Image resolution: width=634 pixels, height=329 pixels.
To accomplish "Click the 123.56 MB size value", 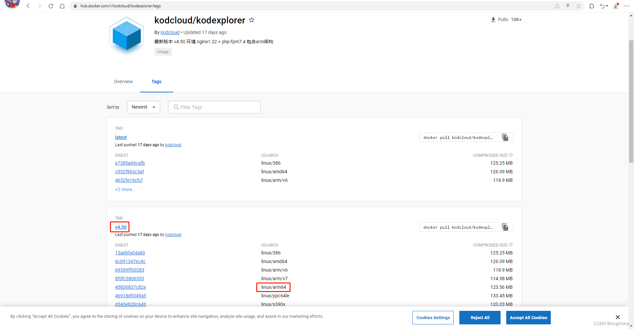I will point(501,287).
